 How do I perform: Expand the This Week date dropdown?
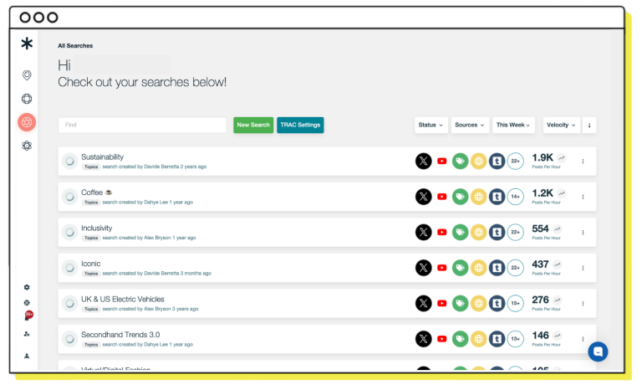pyautogui.click(x=513, y=125)
